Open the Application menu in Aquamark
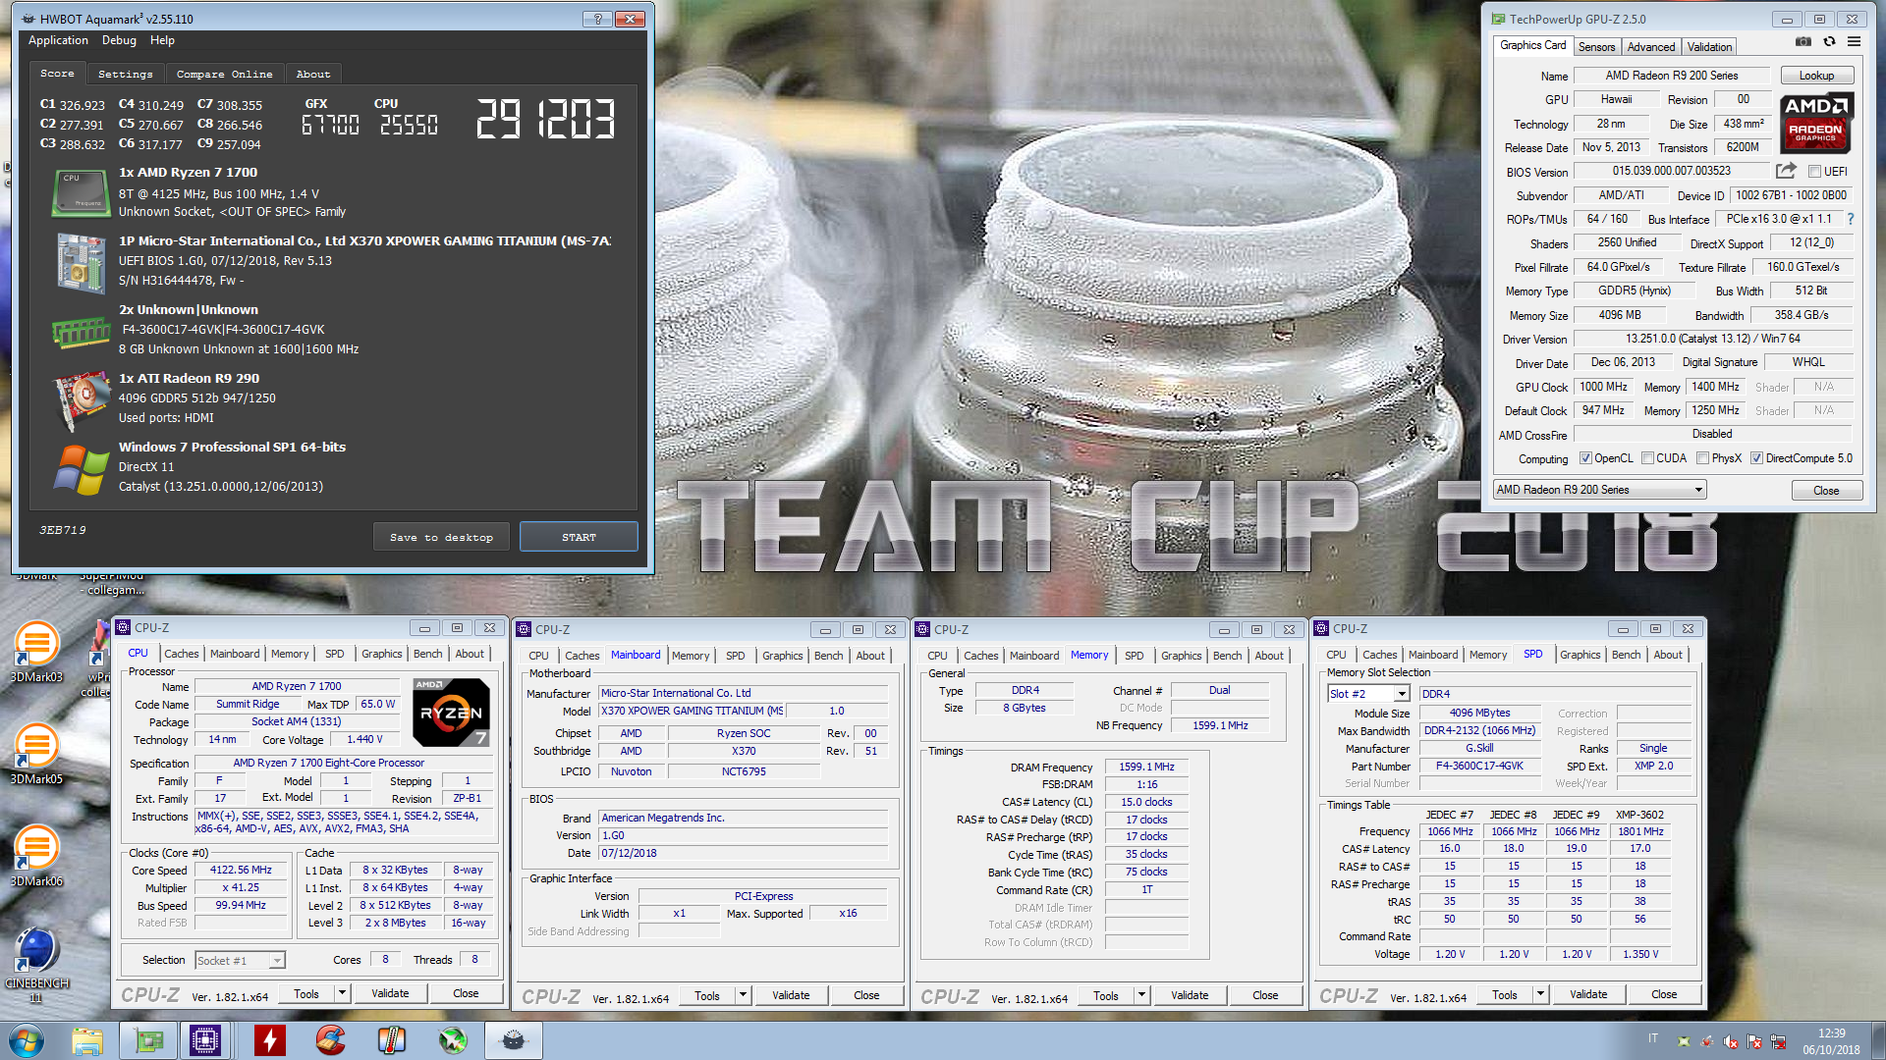Viewport: 1886px width, 1060px height. coord(58,40)
